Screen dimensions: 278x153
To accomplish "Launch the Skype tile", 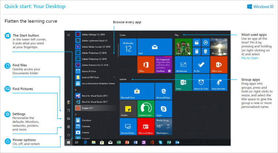I will click(163, 109).
